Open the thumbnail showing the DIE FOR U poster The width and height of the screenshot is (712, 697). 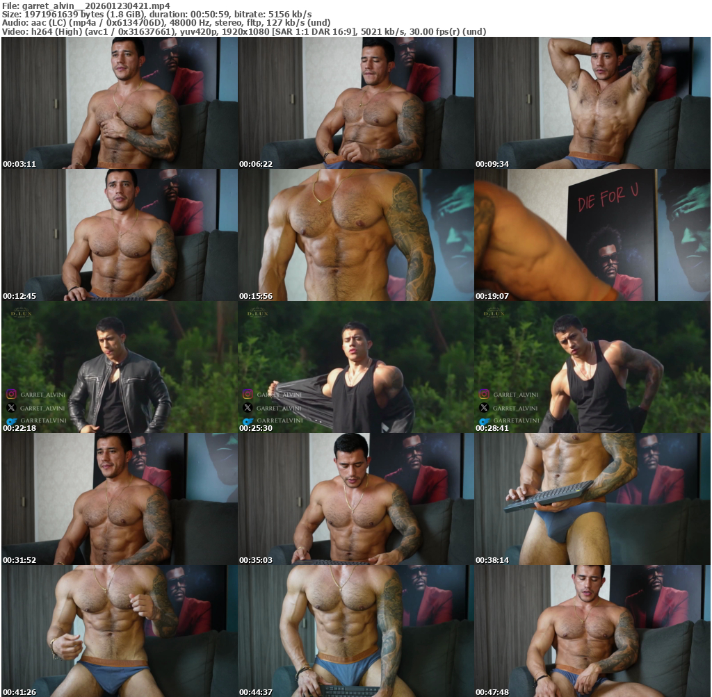(592, 235)
